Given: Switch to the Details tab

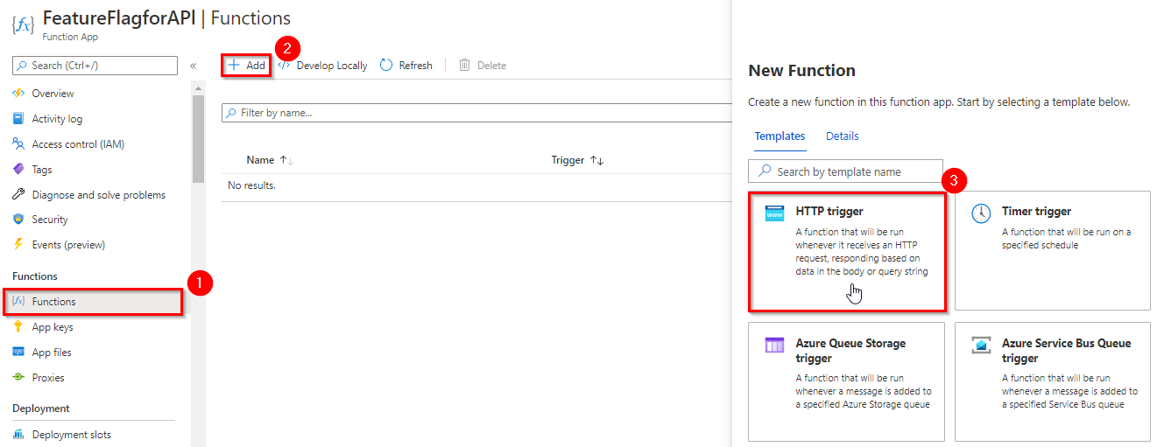Looking at the screenshot, I should click(843, 136).
